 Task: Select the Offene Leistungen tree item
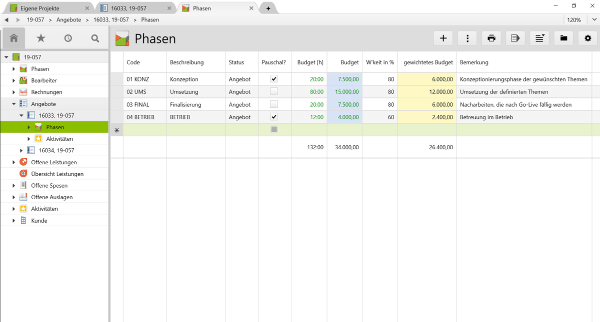tap(53, 162)
